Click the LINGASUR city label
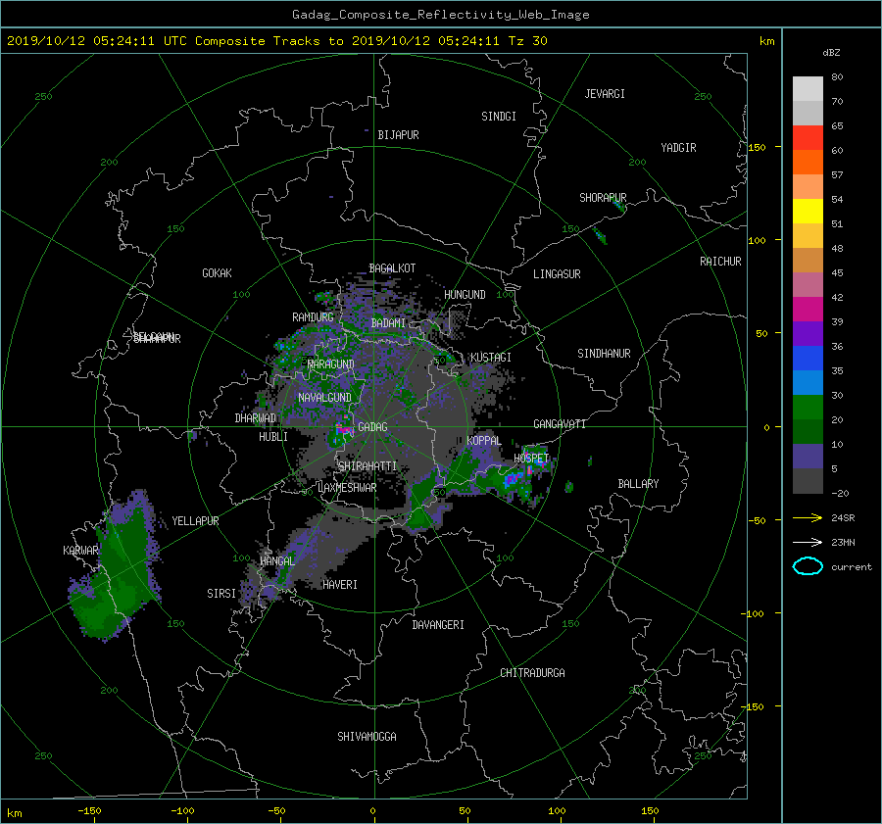This screenshot has width=882, height=824. point(557,274)
